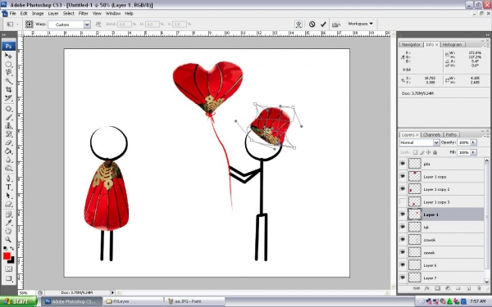This screenshot has width=492, height=307.
Task: Hide the cewek layer
Action: point(403,252)
